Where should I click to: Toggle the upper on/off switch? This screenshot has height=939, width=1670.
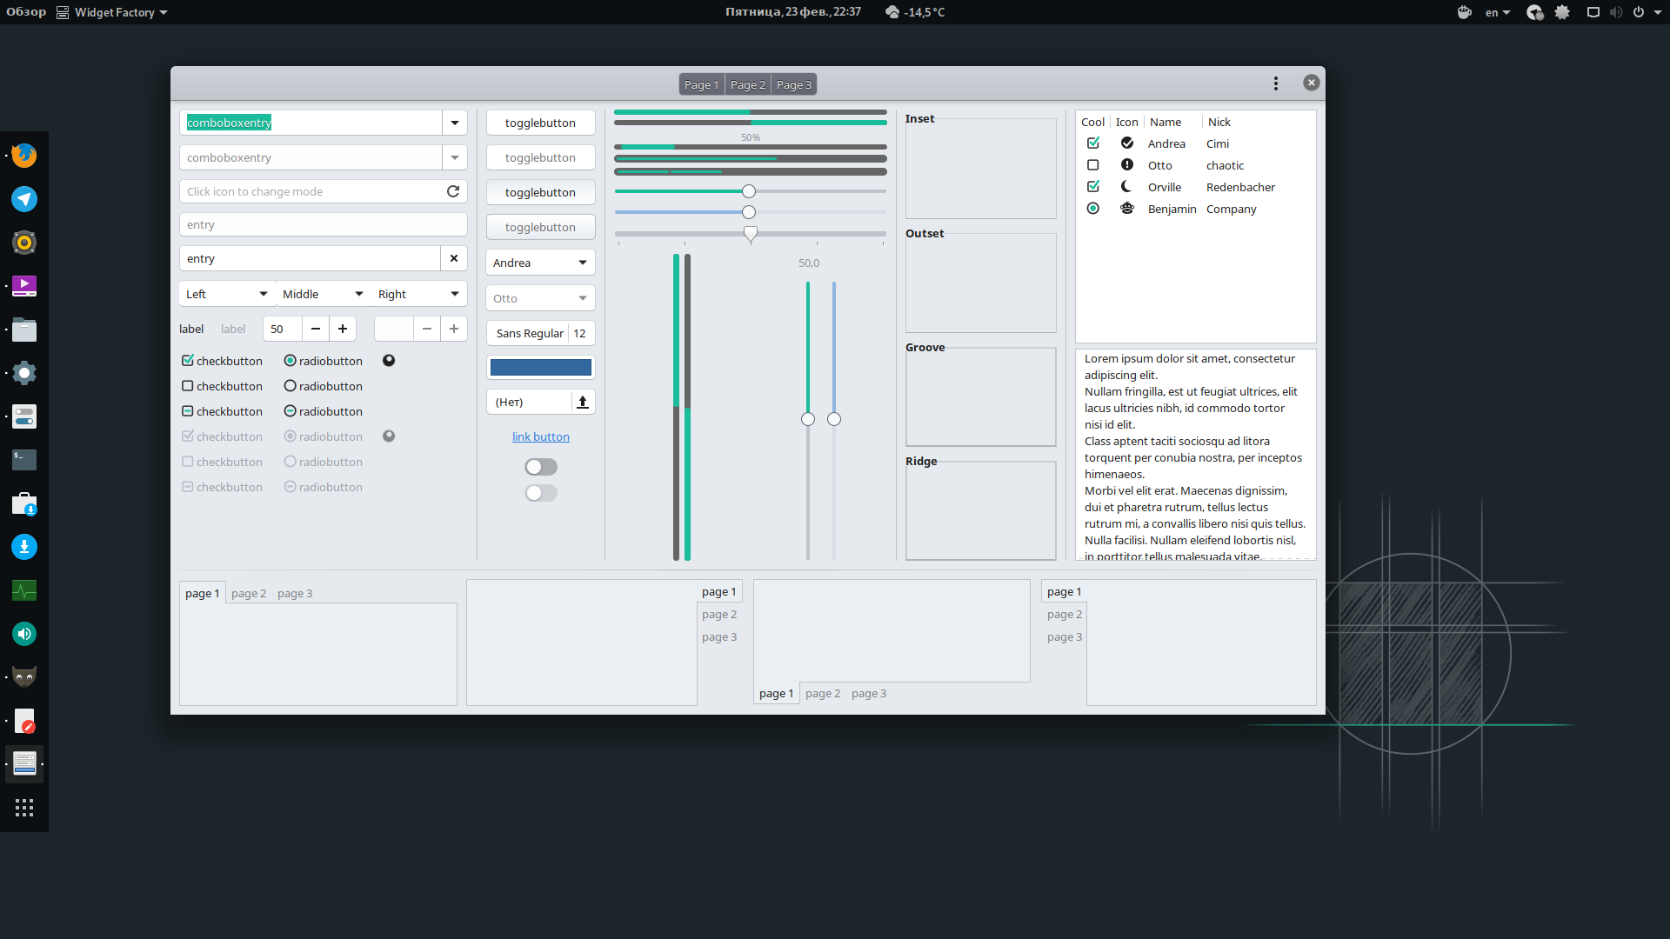tap(541, 467)
